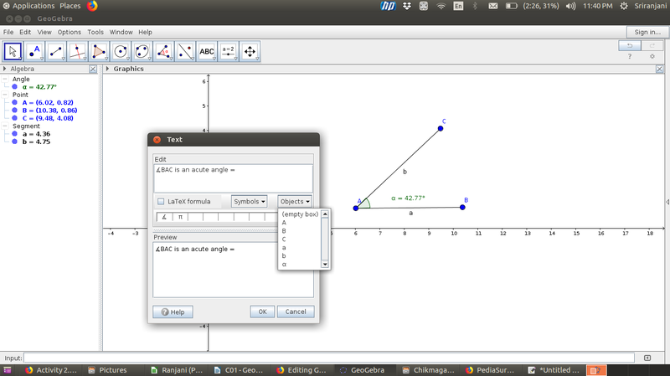The image size is (670, 376).
Task: Open the Places menu in top panel
Action: point(70,6)
